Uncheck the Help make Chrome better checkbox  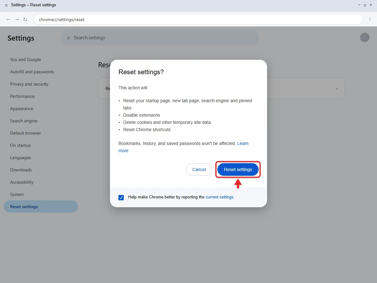coord(121,197)
